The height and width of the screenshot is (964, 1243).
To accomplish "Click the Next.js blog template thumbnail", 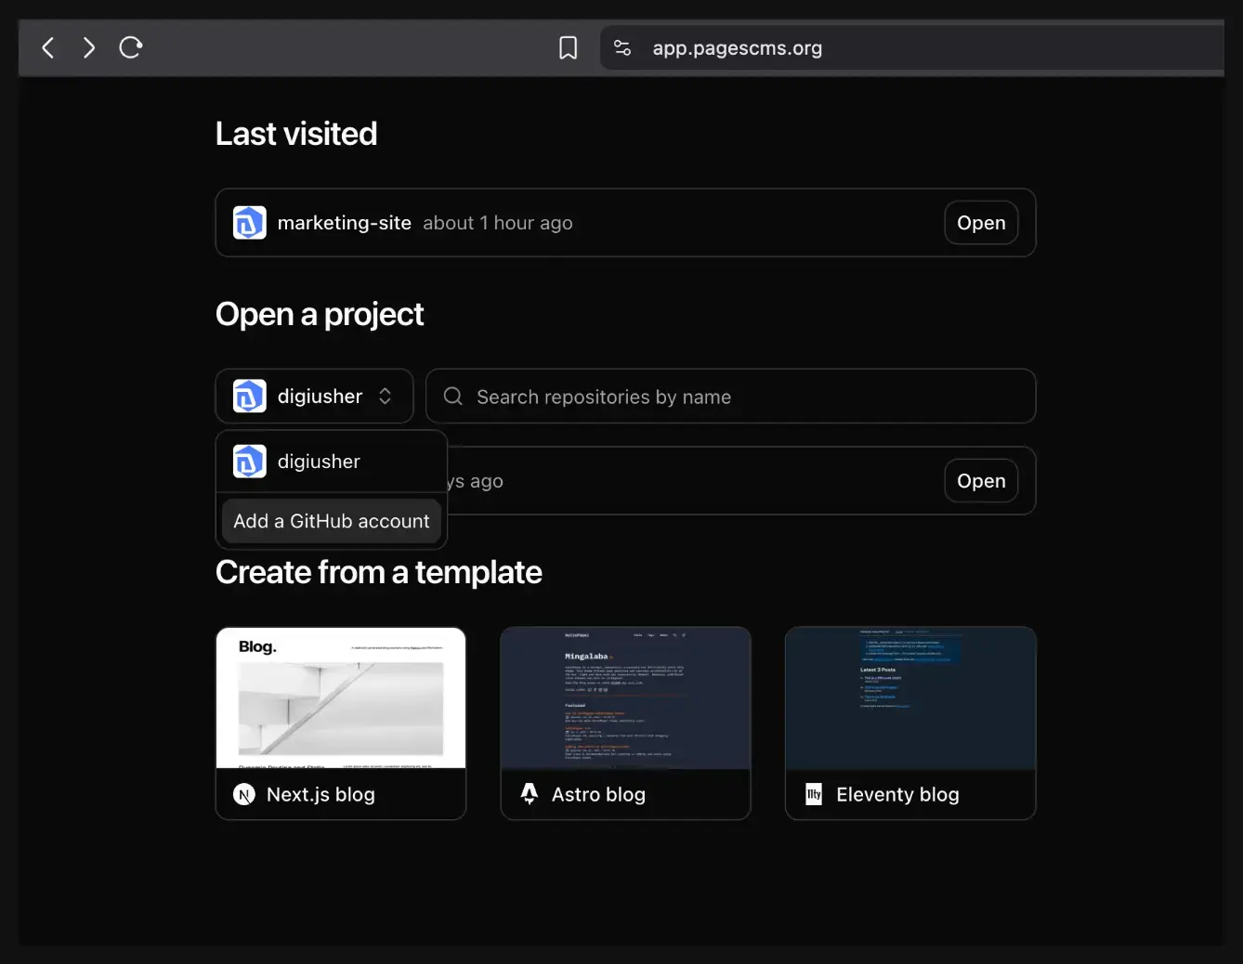I will click(x=340, y=697).
